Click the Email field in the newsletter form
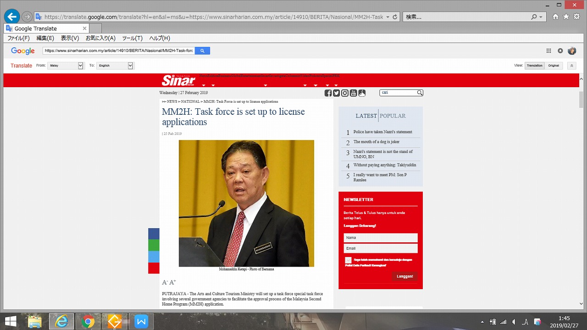This screenshot has width=587, height=330. (380, 248)
